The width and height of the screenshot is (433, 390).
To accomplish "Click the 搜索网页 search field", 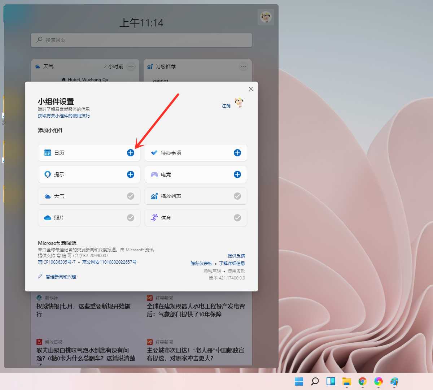I will [141, 40].
